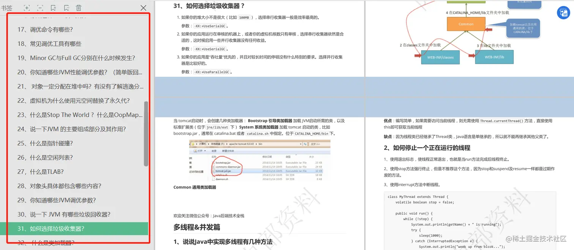Click the heading 多线程&并发篇
574x250 pixels.
pyautogui.click(x=197, y=227)
